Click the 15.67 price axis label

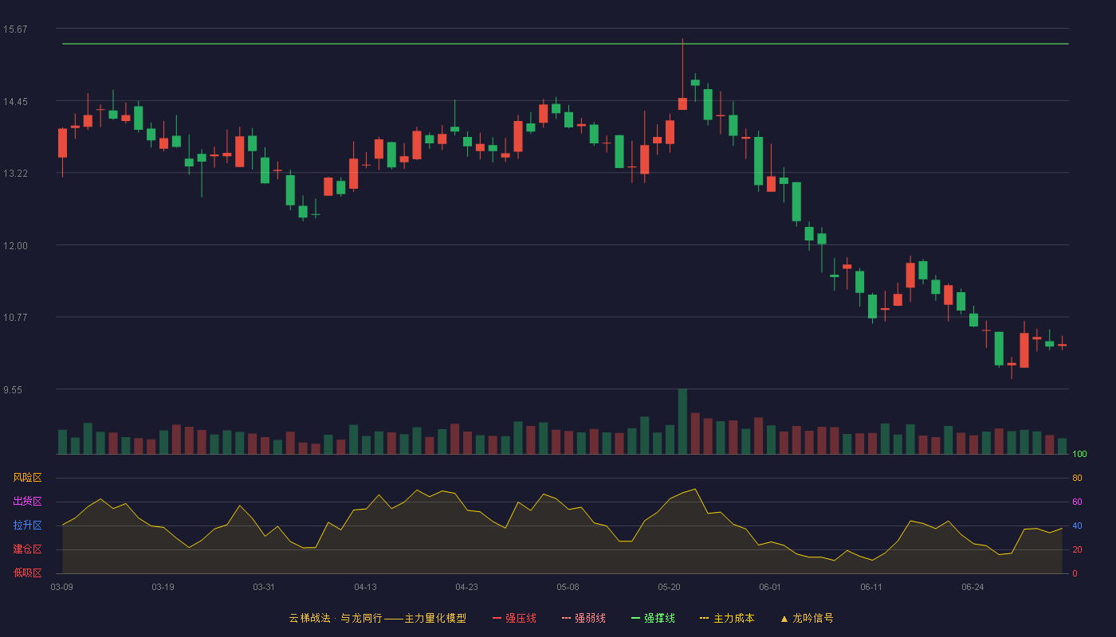15,29
